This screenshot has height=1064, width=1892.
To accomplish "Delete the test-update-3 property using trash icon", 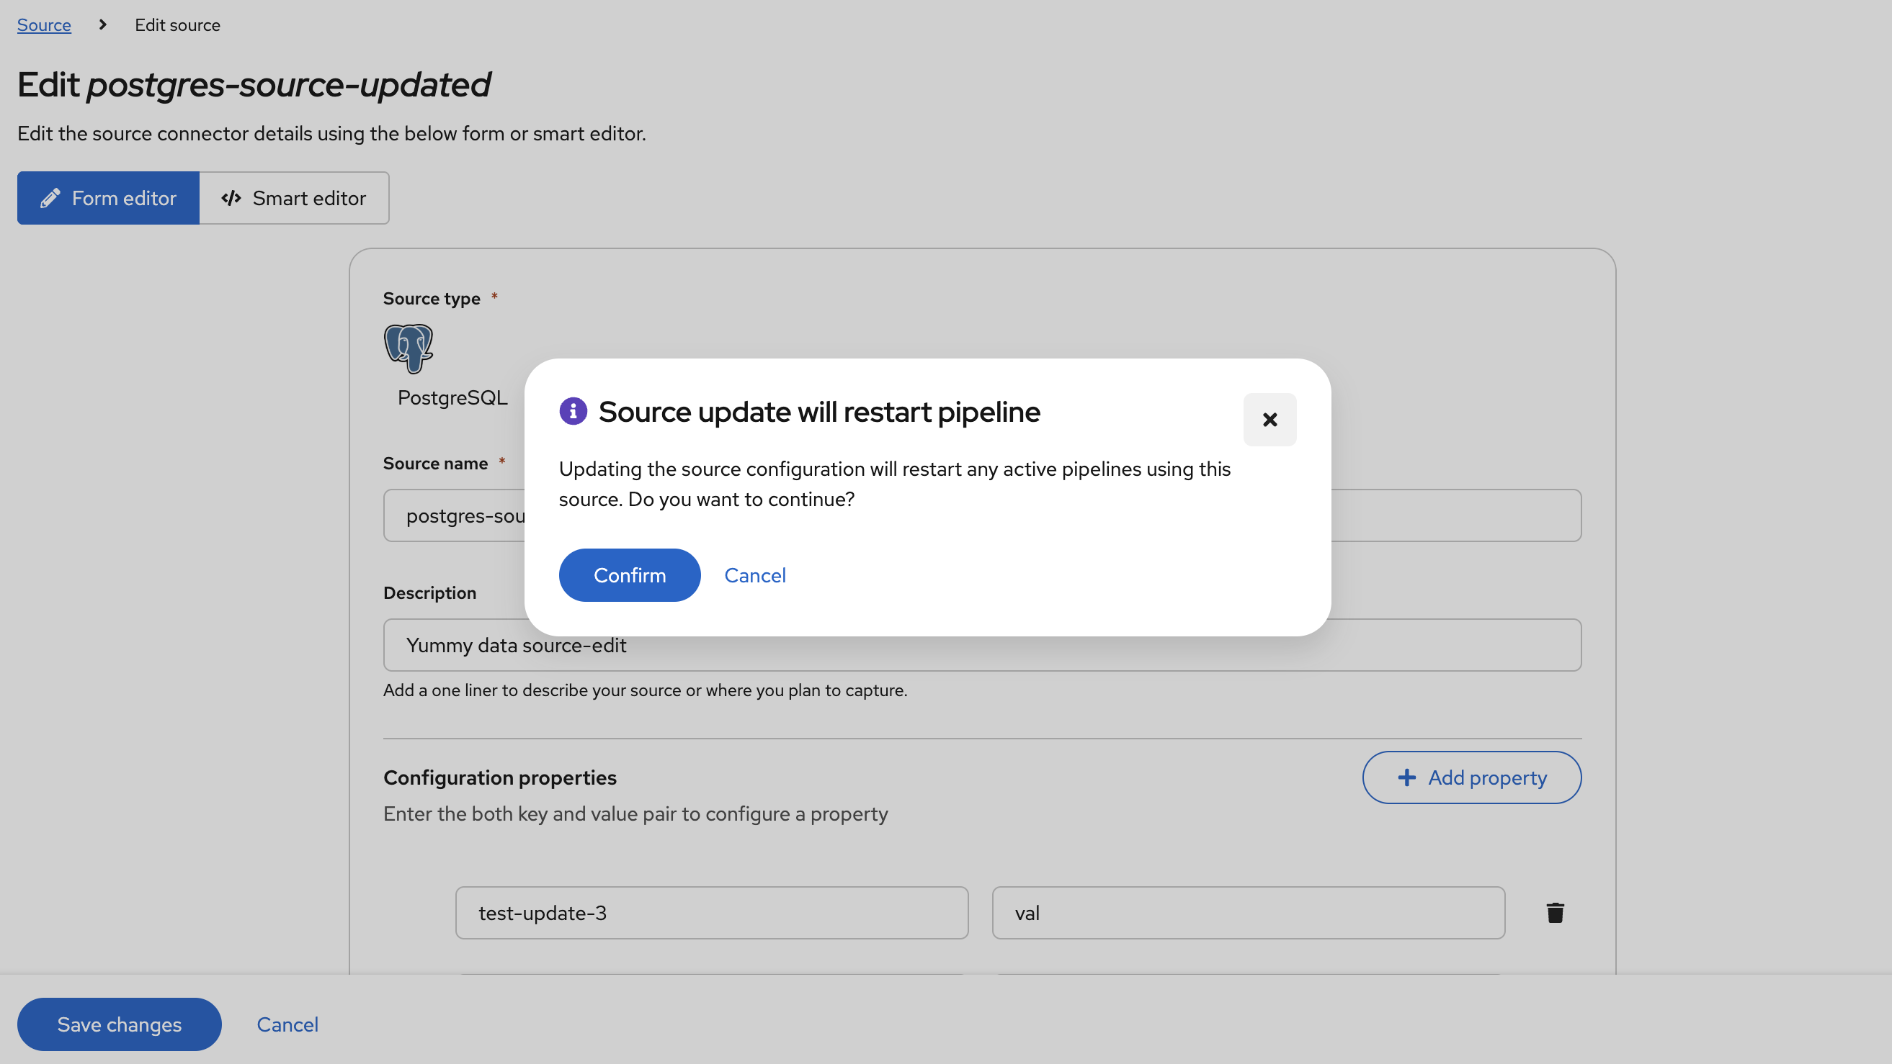I will (1555, 912).
